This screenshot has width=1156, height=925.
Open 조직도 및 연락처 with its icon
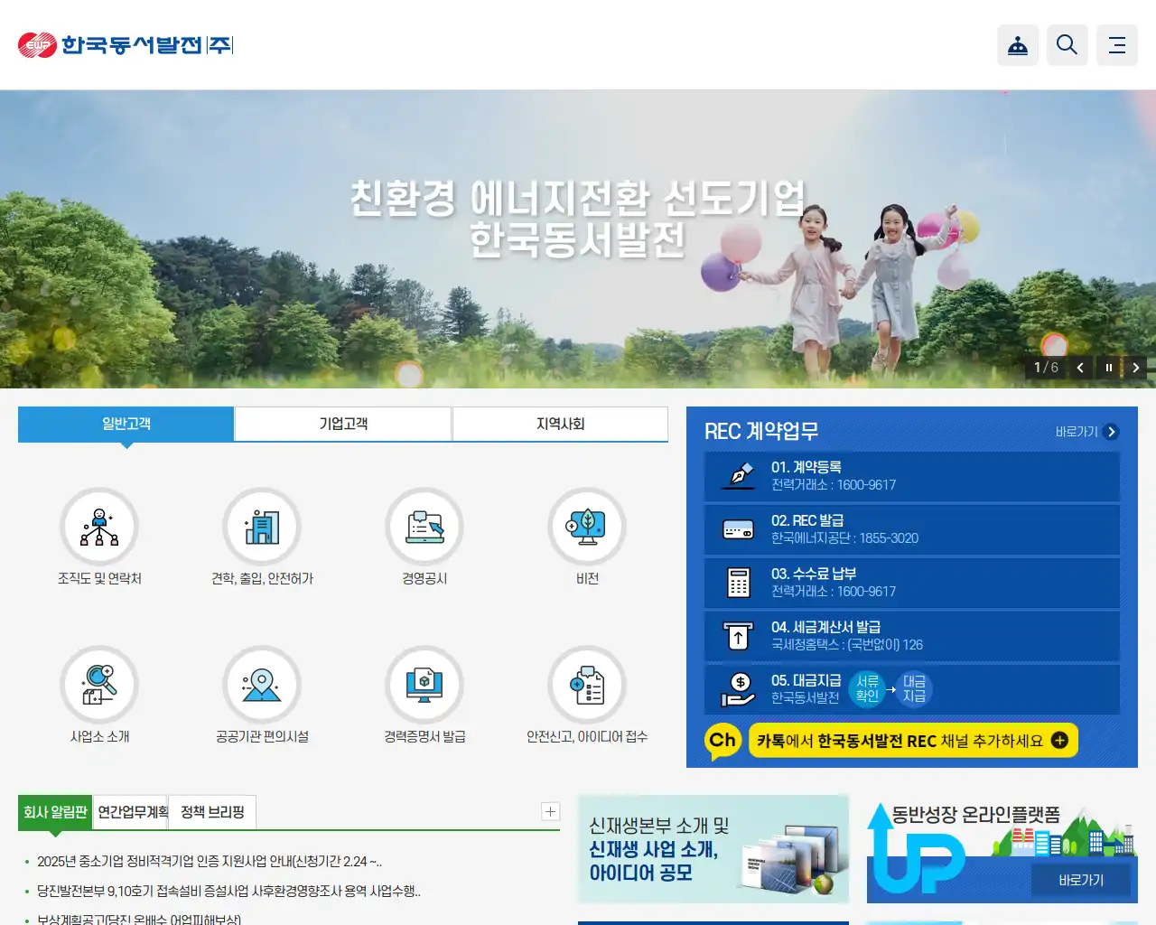(x=99, y=527)
